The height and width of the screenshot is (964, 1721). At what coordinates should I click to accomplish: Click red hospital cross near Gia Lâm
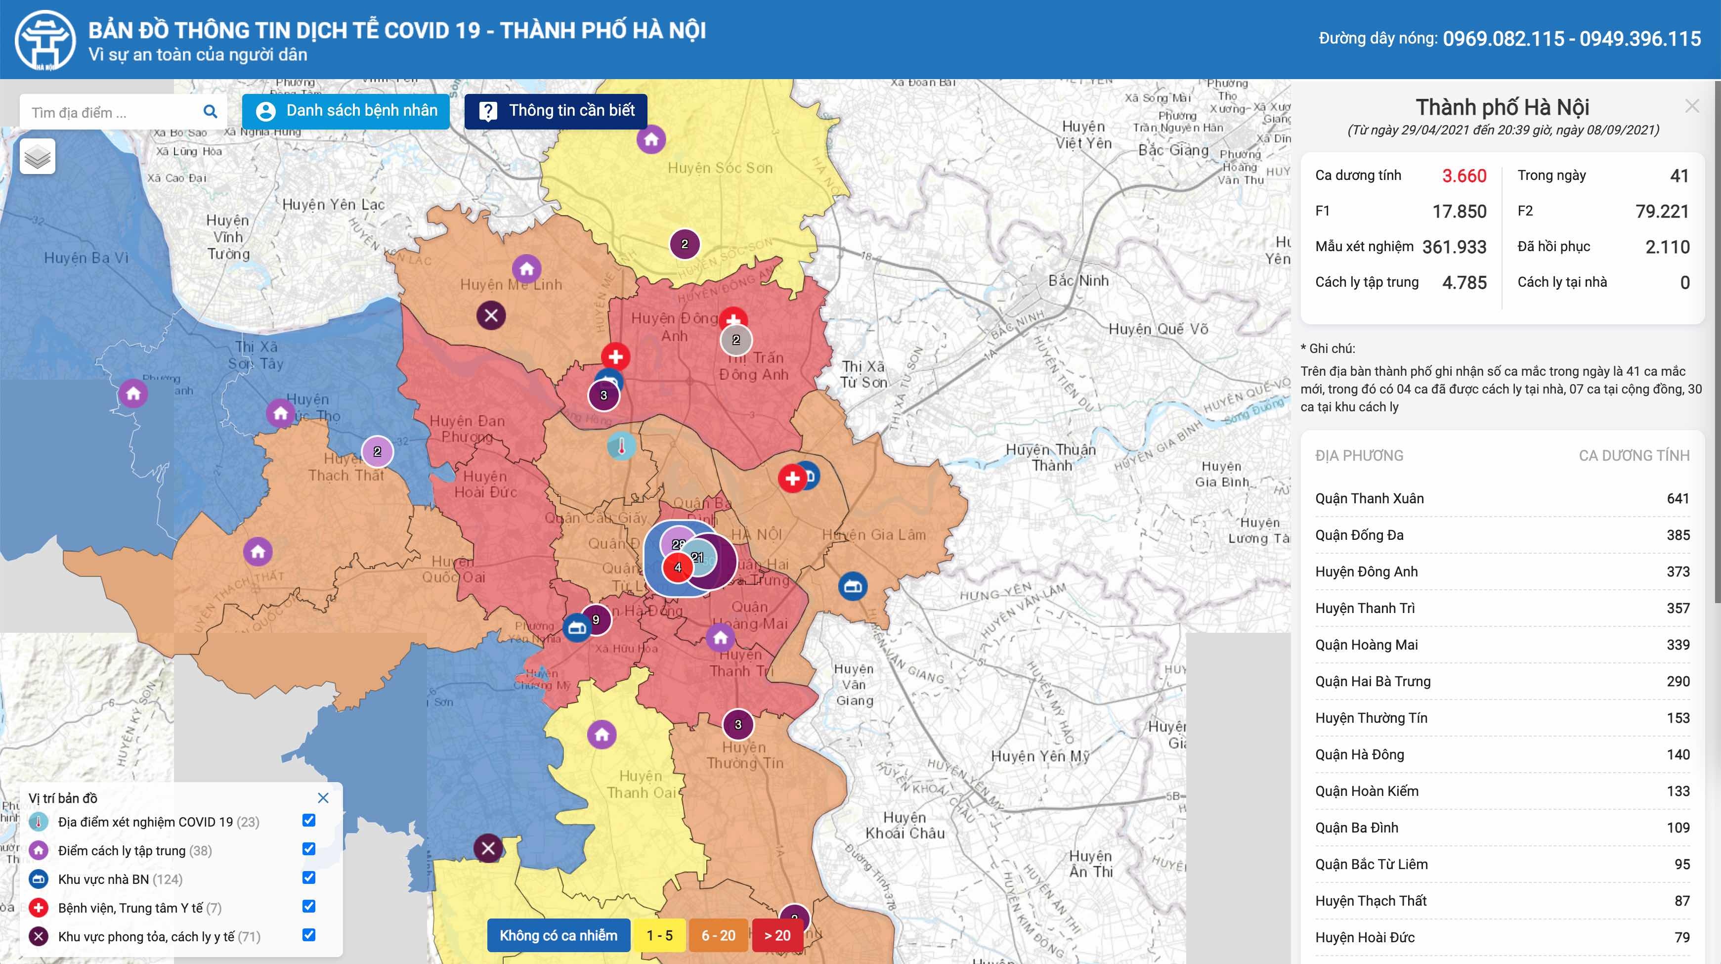(792, 479)
